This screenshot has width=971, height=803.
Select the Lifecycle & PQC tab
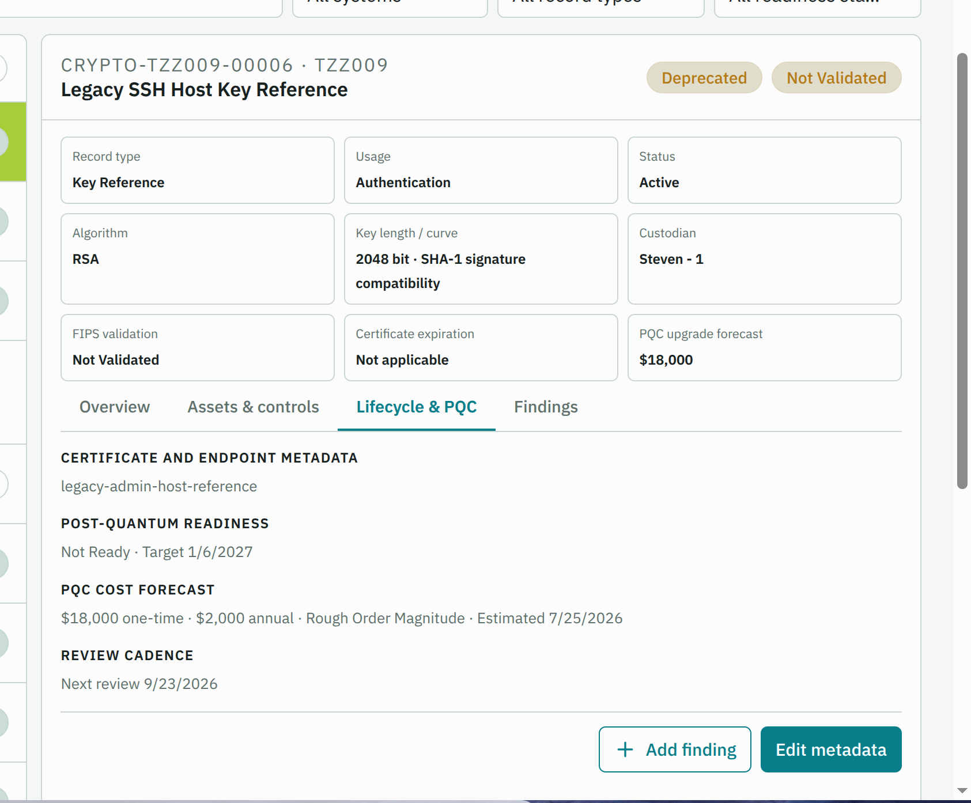(417, 407)
